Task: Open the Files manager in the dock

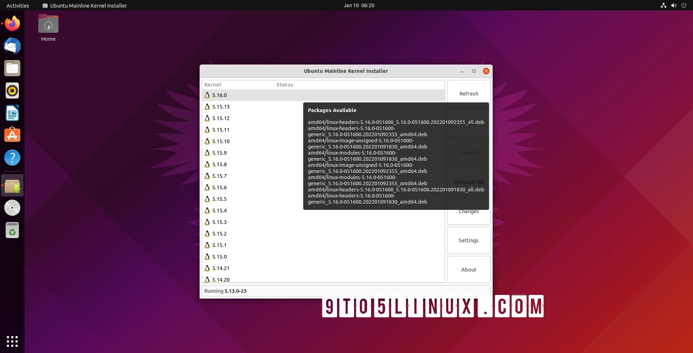Action: coord(12,68)
